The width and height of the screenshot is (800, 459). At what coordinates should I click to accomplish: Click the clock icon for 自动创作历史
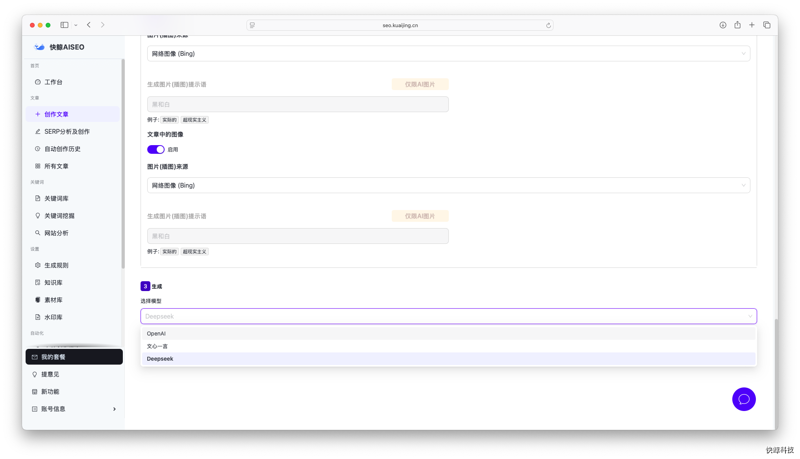(x=38, y=149)
